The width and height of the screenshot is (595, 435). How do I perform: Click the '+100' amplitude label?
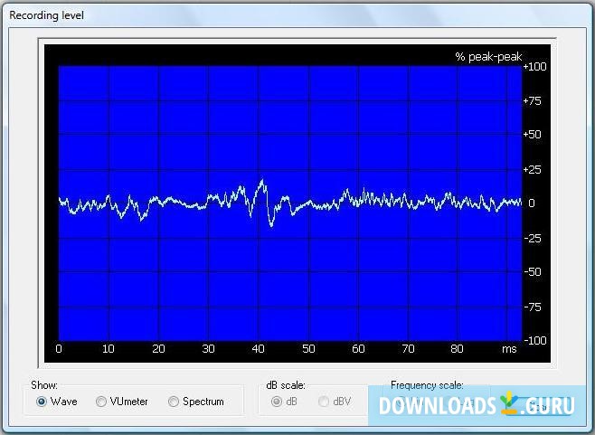[x=534, y=66]
